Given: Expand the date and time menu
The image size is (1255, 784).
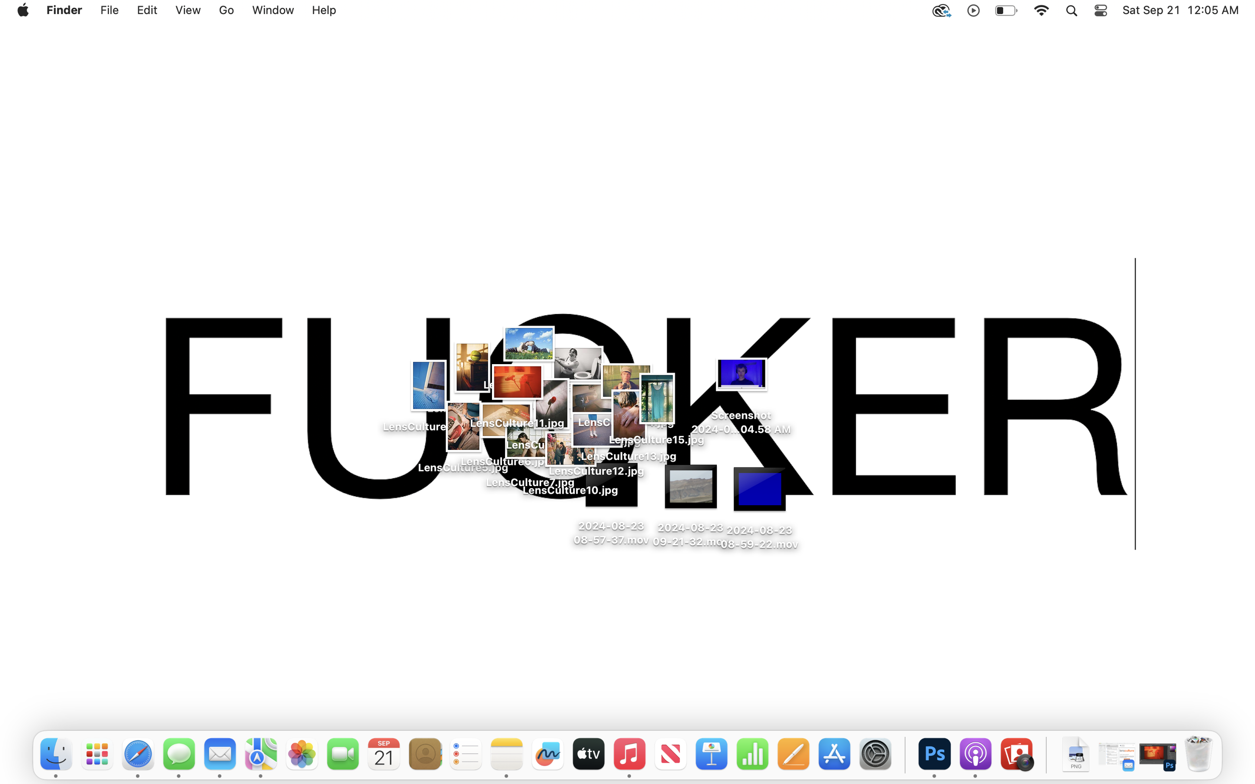Looking at the screenshot, I should click(1180, 11).
